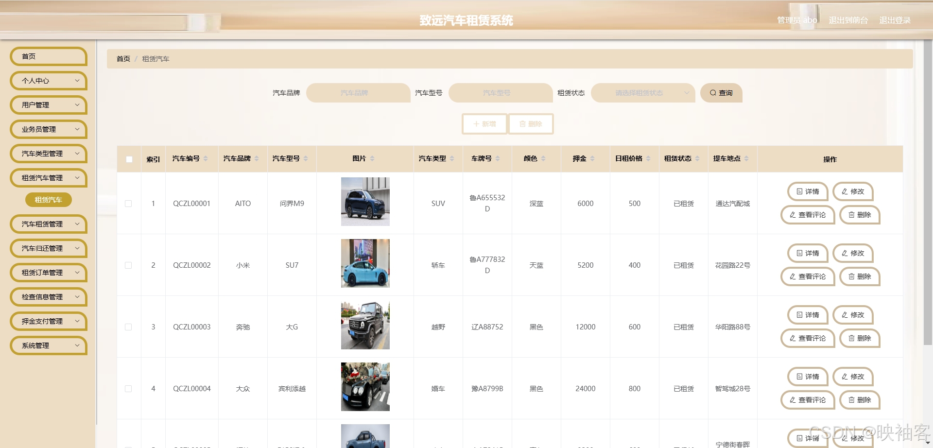The width and height of the screenshot is (933, 448).
Task: Expand 汽车租赁管理 sidebar menu
Action: pos(49,224)
